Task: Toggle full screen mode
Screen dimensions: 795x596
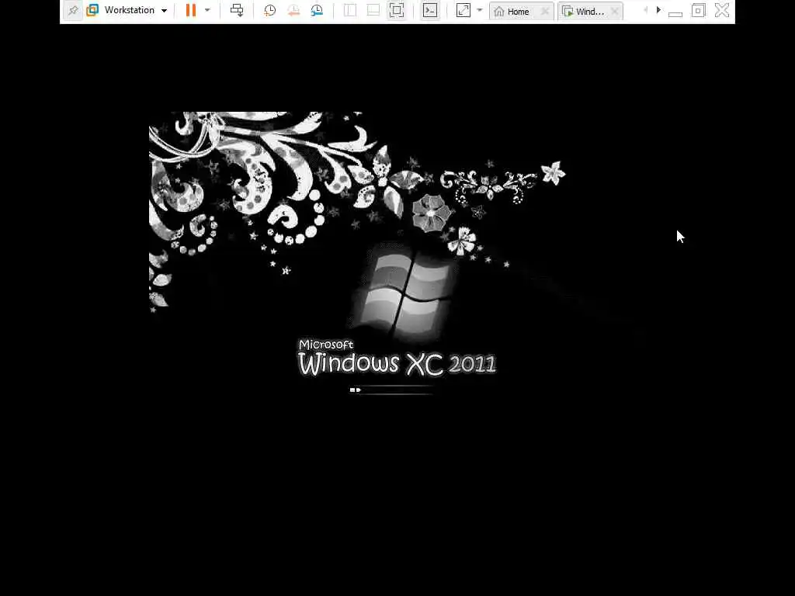Action: point(397,10)
